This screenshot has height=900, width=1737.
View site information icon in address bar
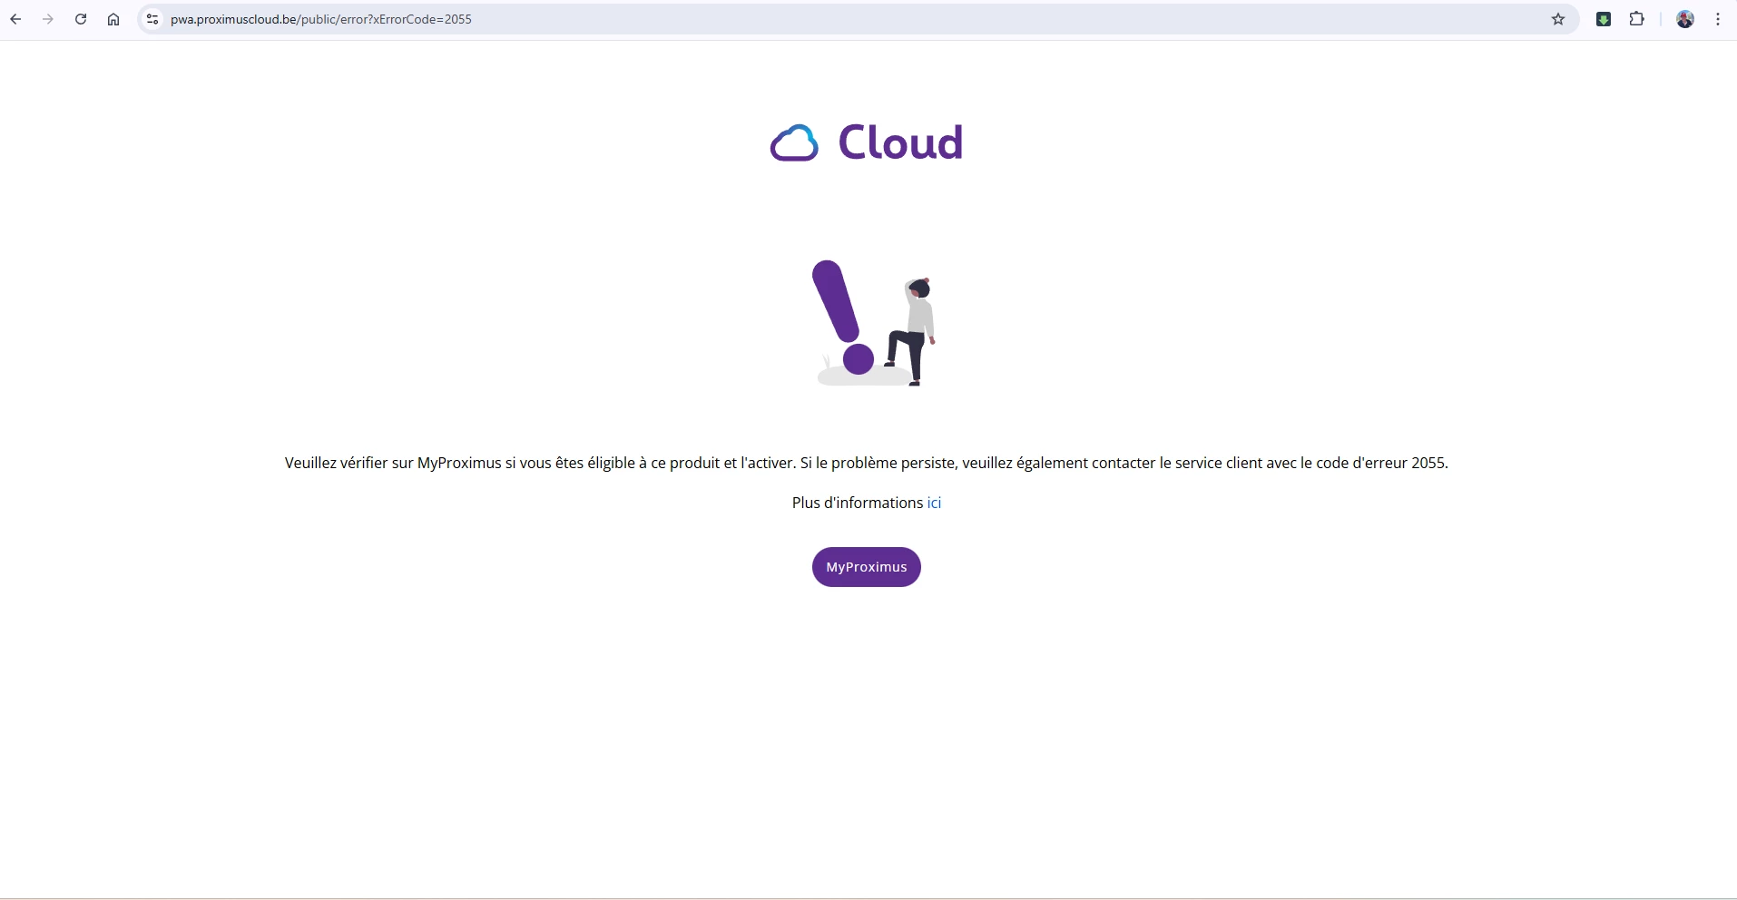(x=152, y=19)
